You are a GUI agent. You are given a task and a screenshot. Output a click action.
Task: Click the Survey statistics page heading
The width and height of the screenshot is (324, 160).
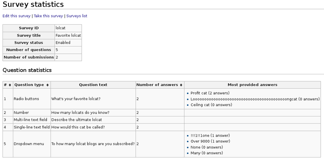[x=33, y=4]
